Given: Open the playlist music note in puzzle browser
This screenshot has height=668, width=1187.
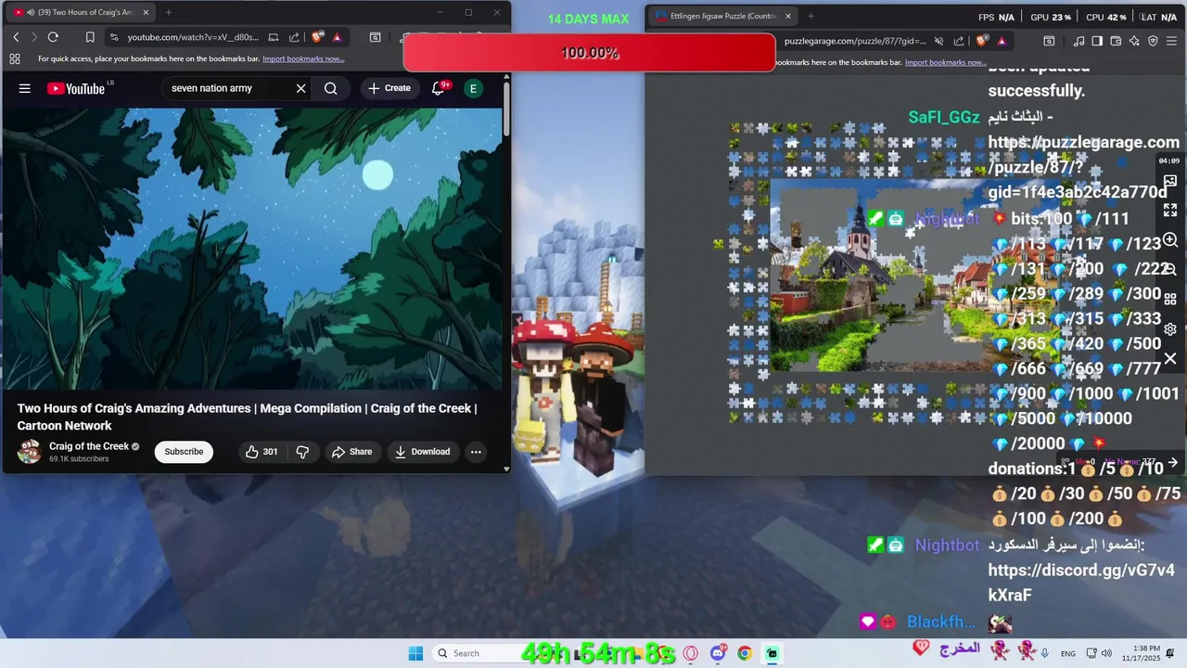Looking at the screenshot, I should pos(1079,41).
